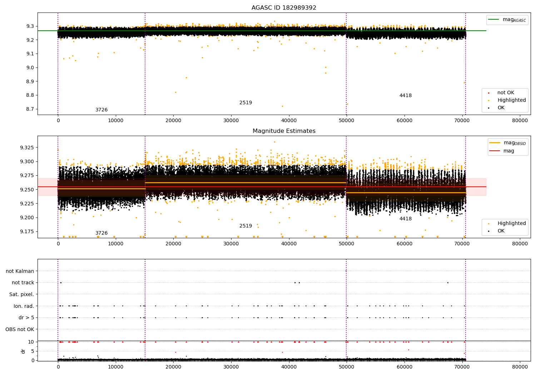Click the 'Ion. rad.' row label
Image resolution: width=536 pixels, height=375 pixels.
pyautogui.click(x=24, y=306)
